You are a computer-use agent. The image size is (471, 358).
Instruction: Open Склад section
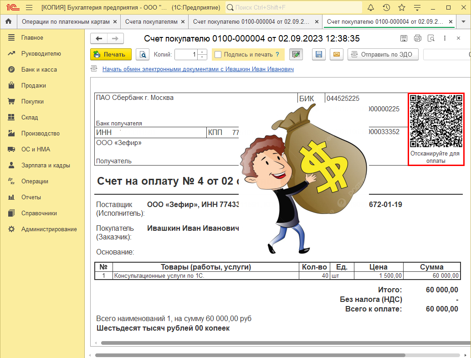point(42,117)
